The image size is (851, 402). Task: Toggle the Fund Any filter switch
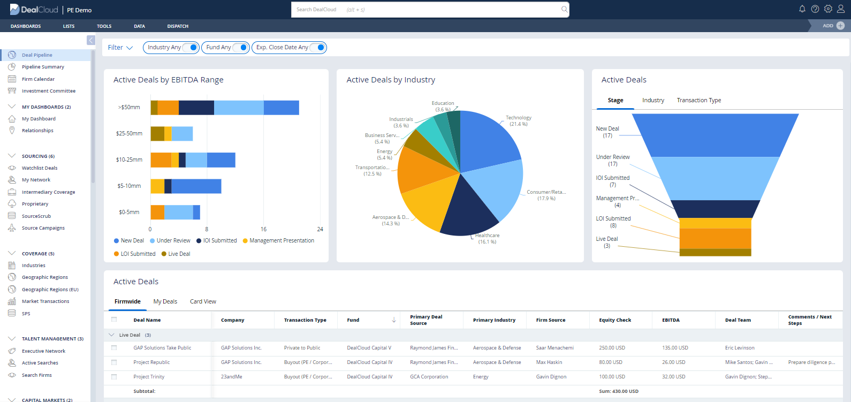(240, 48)
